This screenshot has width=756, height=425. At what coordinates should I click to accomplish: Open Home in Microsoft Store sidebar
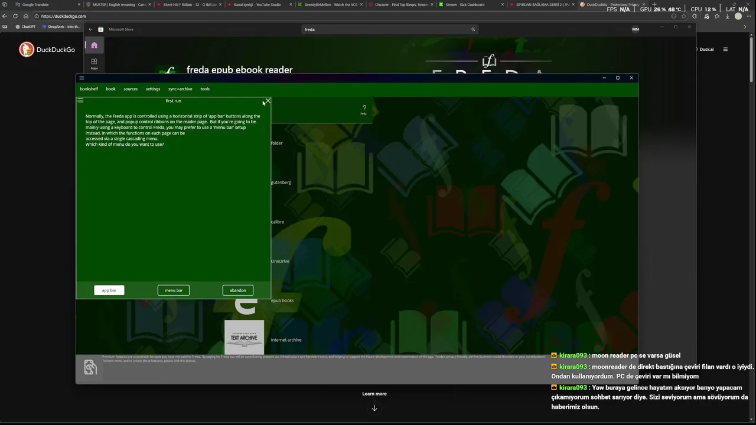(94, 45)
